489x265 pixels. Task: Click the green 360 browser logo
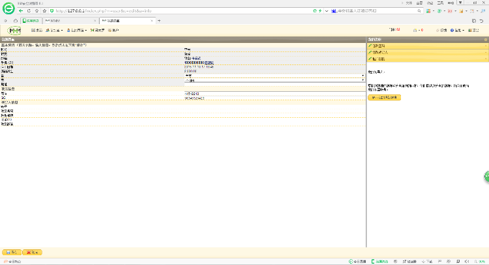coord(8,8)
